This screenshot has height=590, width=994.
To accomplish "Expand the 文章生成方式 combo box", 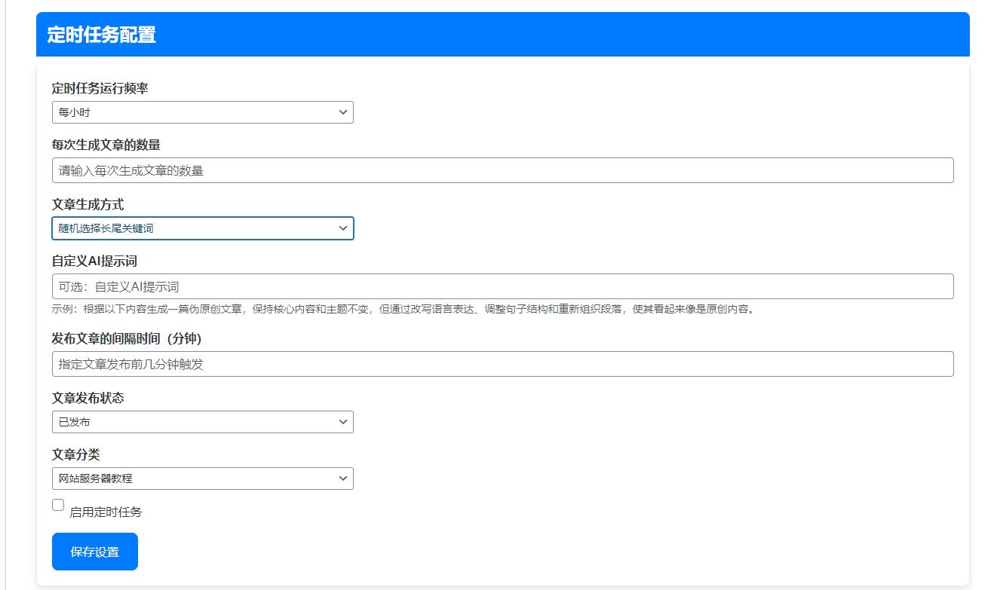I will [x=202, y=228].
